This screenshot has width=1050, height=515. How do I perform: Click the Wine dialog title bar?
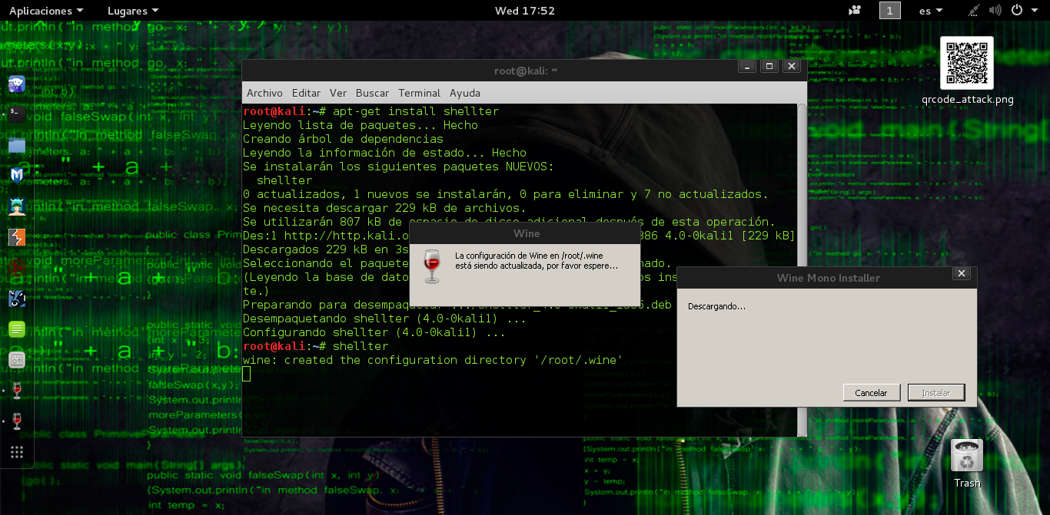[x=527, y=233]
